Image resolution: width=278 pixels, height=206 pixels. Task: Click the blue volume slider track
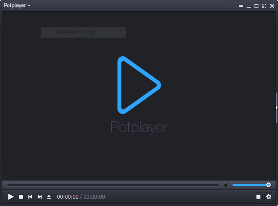click(251, 185)
